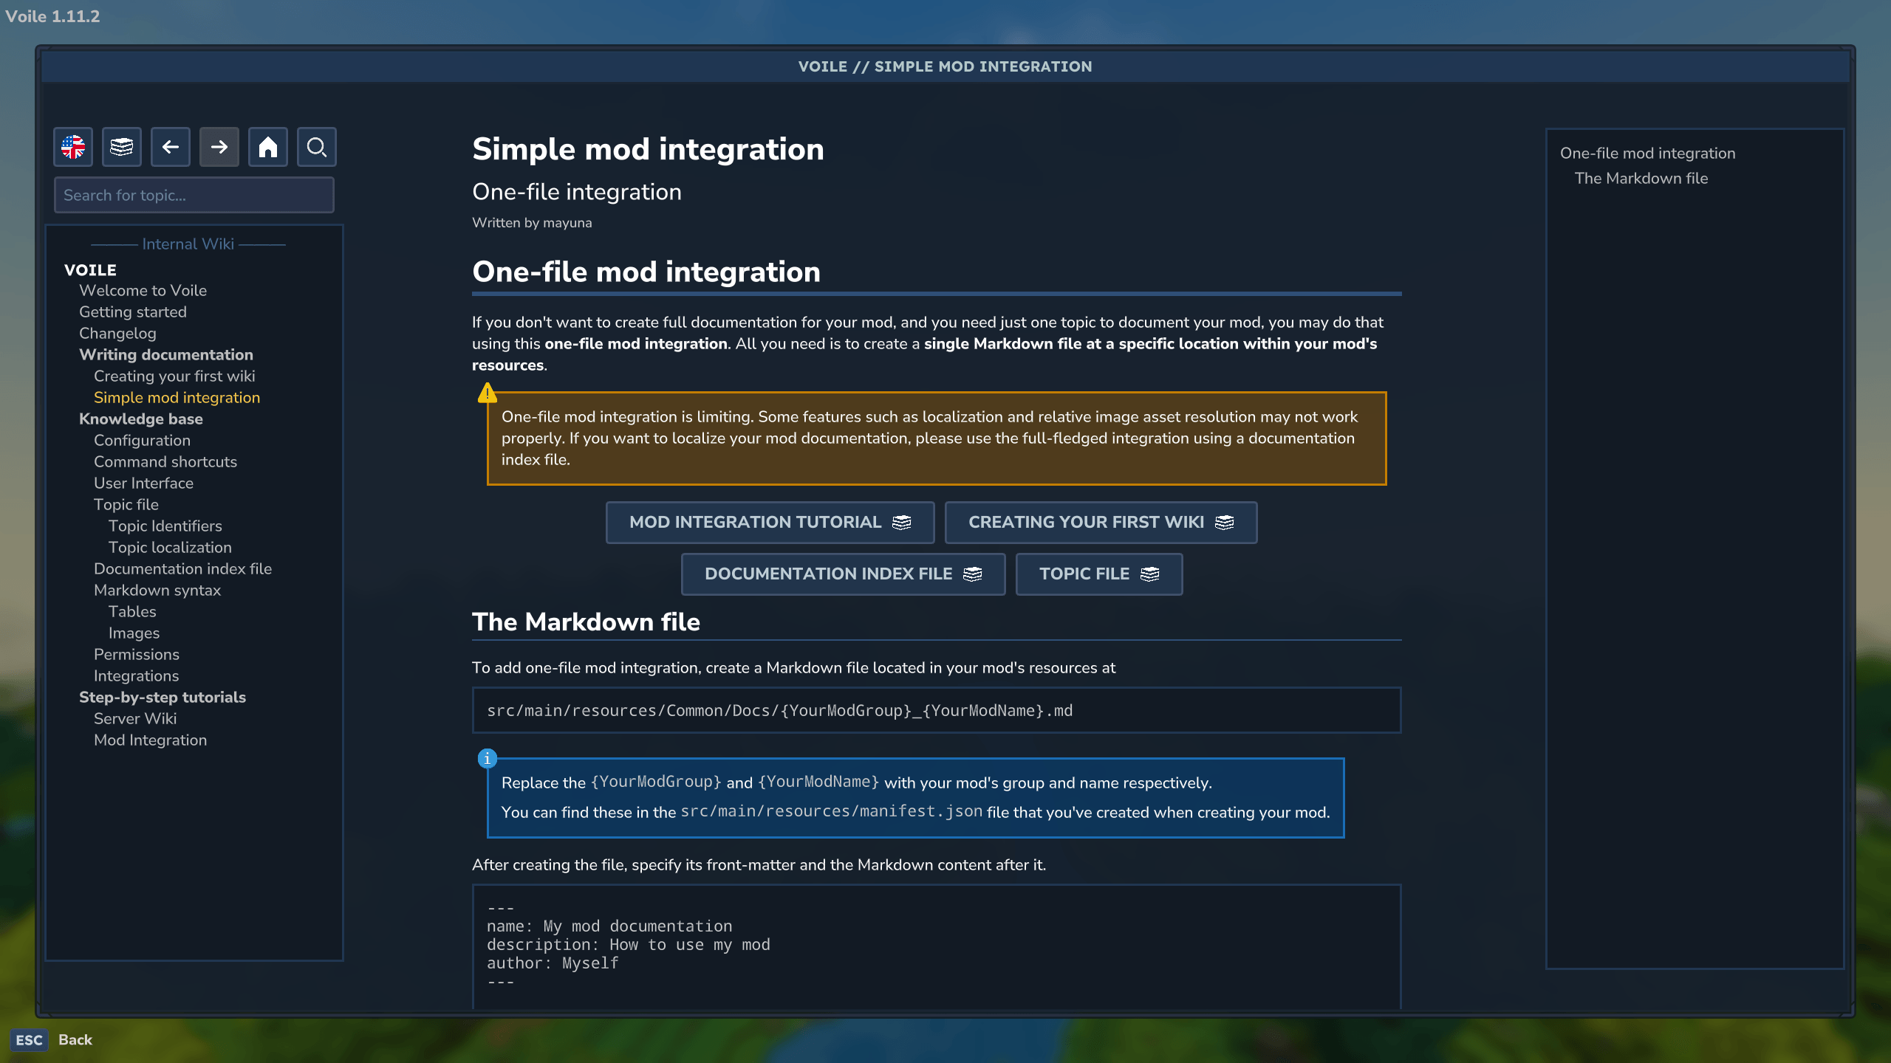Viewport: 1891px width, 1063px height.
Task: Open the Documentation Index File button
Action: pyautogui.click(x=843, y=574)
